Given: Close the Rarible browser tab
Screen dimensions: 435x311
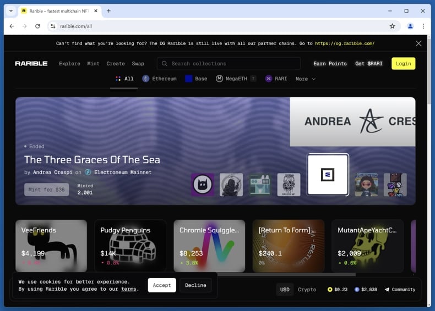Looking at the screenshot, I should [96, 11].
